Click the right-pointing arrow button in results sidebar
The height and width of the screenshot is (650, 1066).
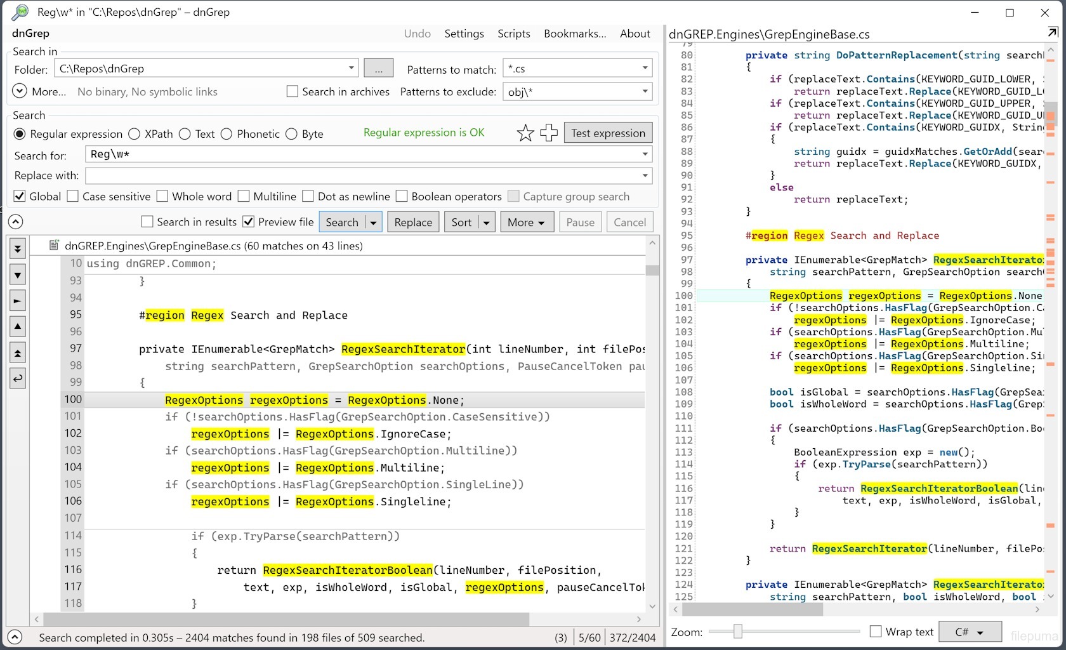[x=18, y=301]
